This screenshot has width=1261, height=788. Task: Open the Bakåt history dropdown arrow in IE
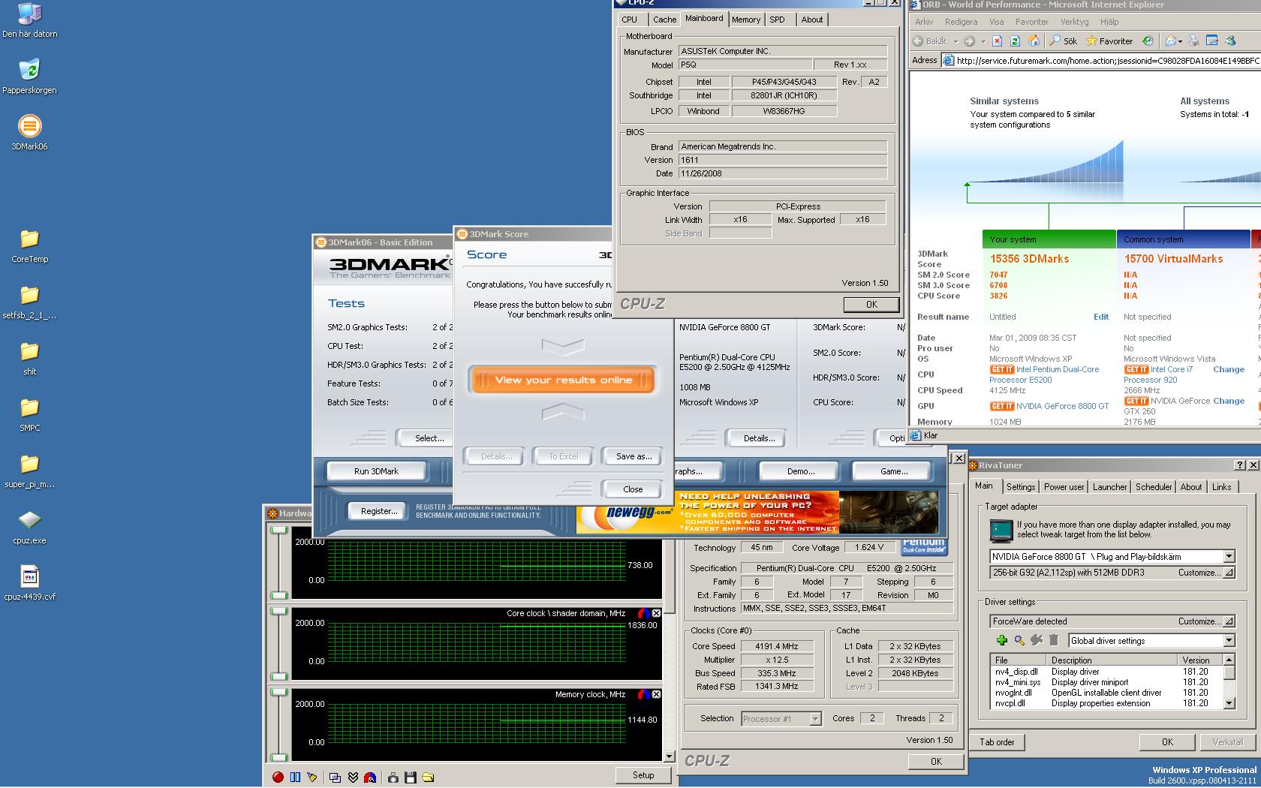955,41
